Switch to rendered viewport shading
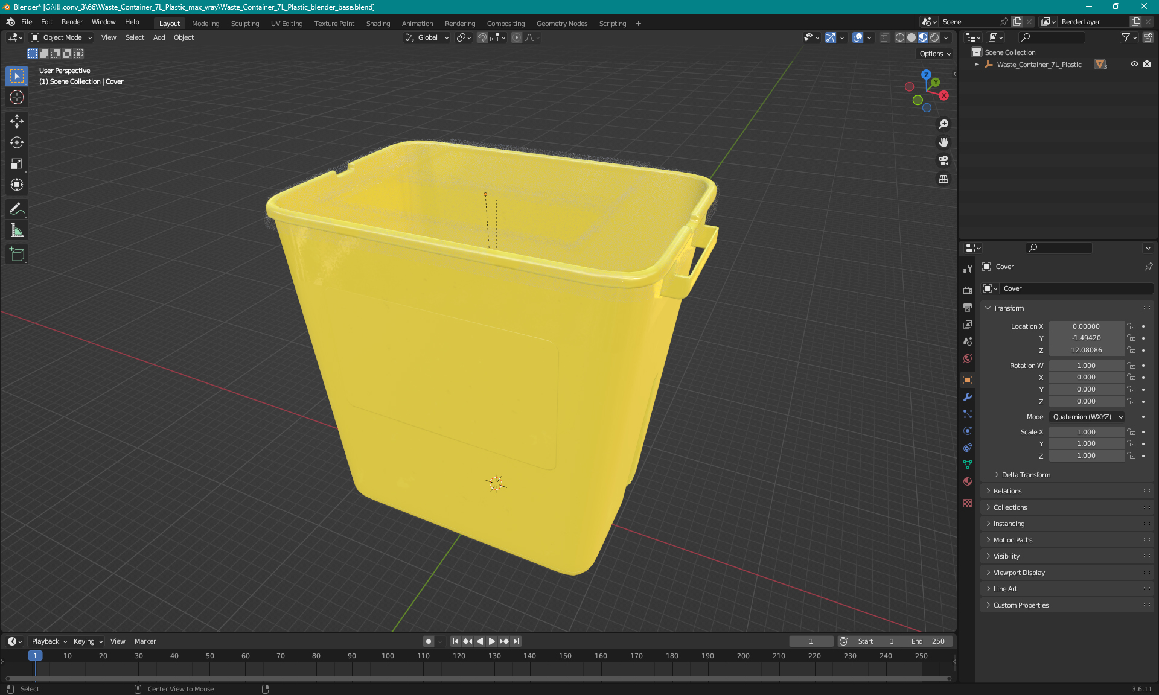The image size is (1159, 695). pyautogui.click(x=934, y=37)
